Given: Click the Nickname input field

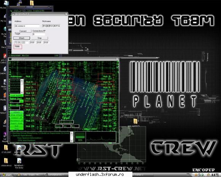Looking at the screenshot, I should tap(52, 26).
